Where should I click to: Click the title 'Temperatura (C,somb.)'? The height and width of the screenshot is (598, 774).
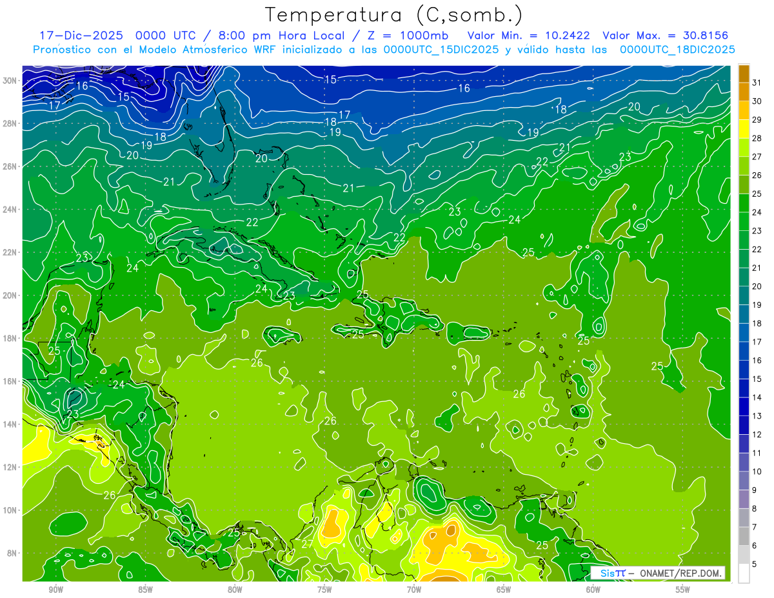[x=393, y=15]
